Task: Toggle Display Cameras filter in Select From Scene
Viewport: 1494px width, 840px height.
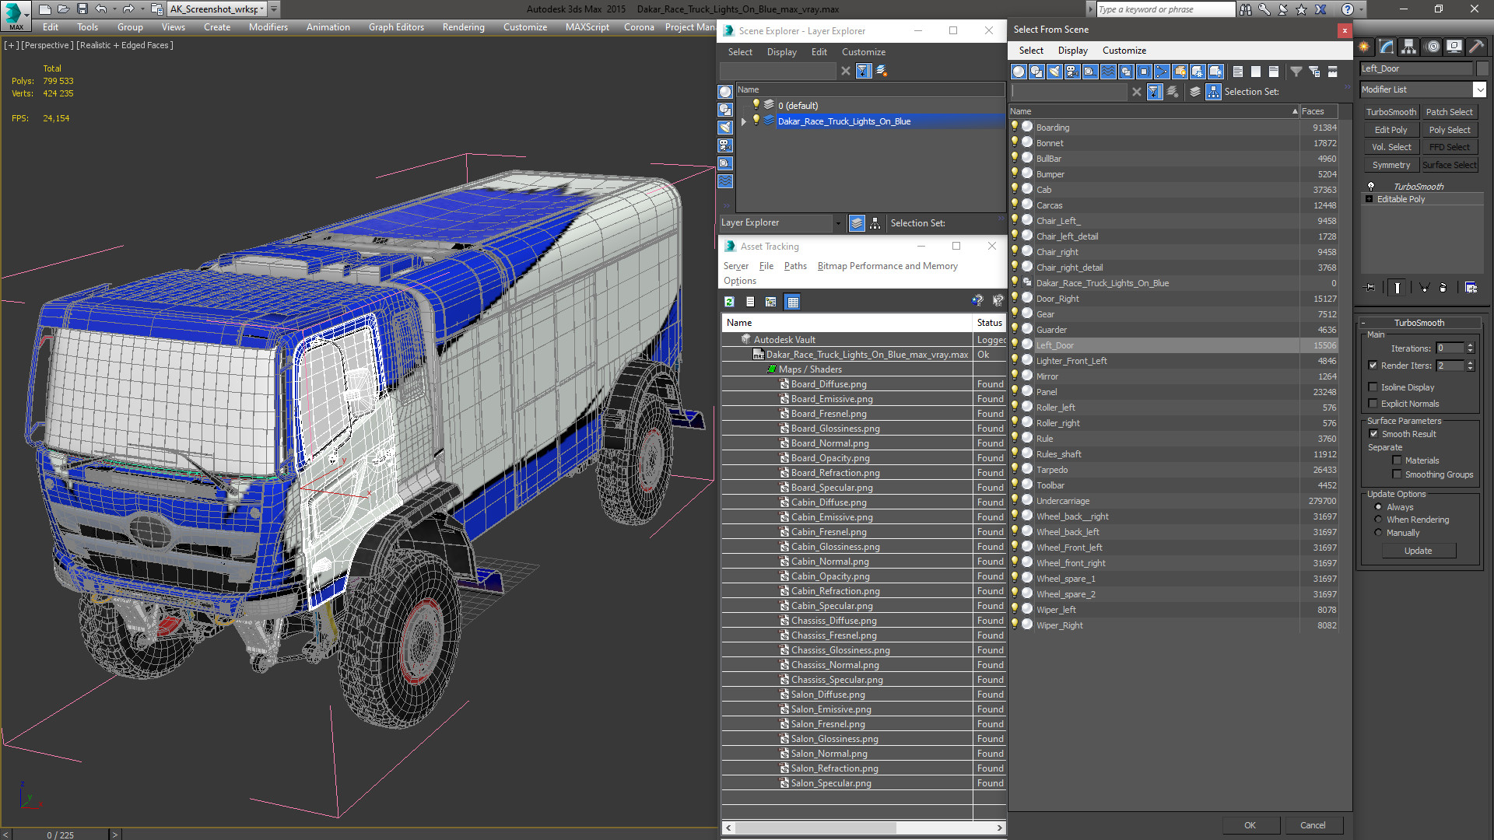Action: (1072, 72)
